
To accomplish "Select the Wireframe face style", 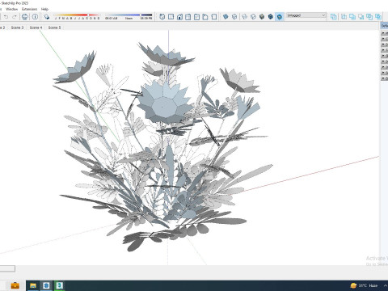I will 245,17.
